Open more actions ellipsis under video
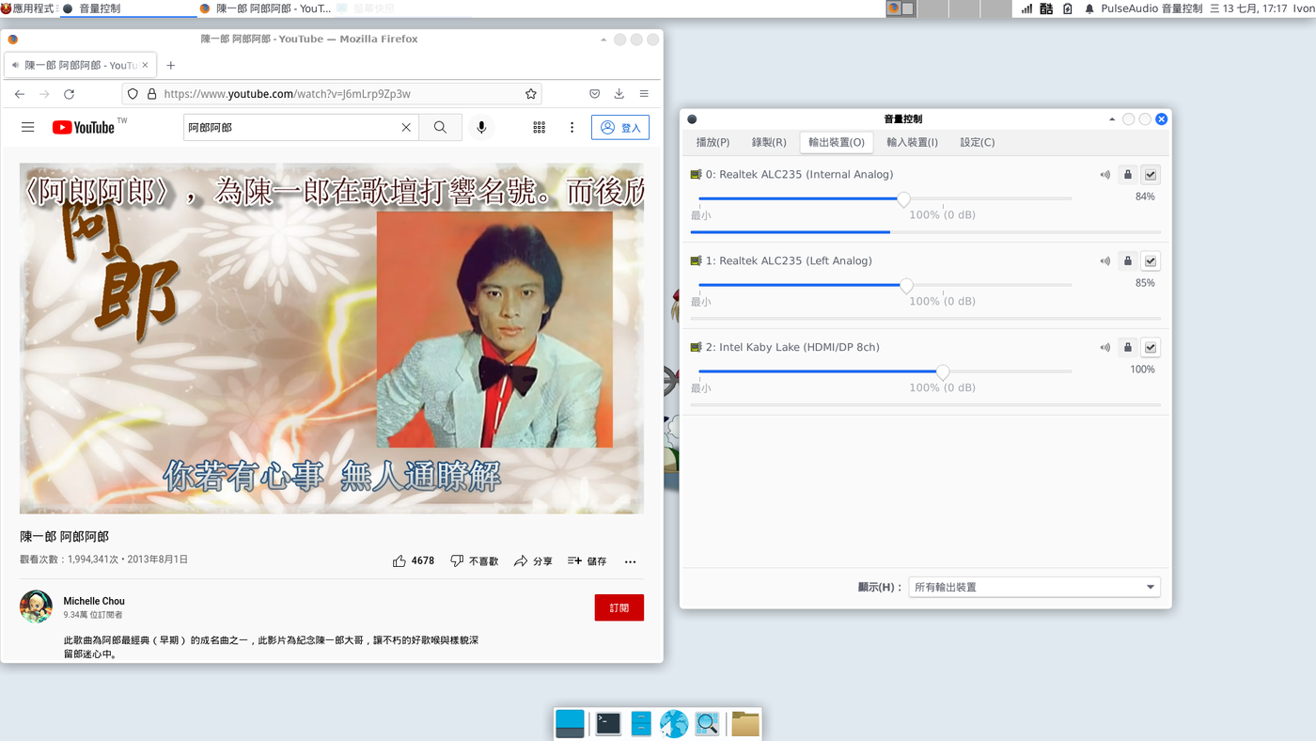Screen dimensions: 1316x741 coord(631,561)
